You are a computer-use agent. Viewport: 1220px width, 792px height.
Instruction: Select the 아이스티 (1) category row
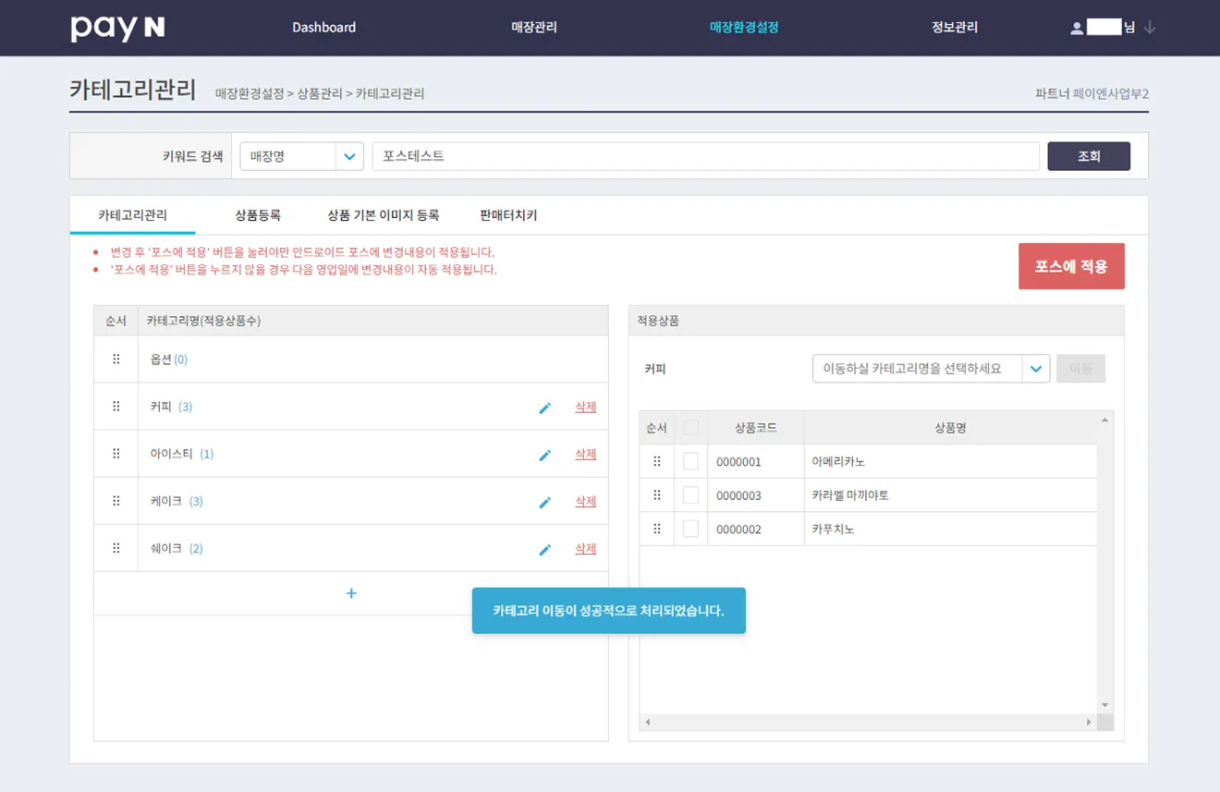(x=351, y=453)
